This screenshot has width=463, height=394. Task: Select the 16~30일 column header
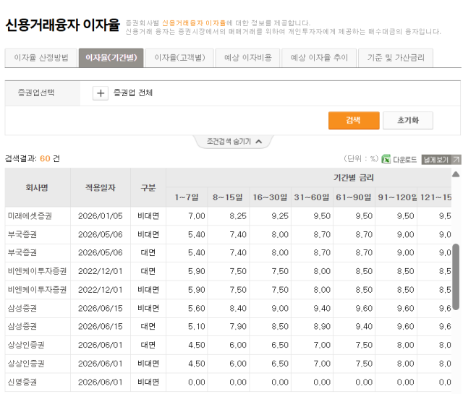pos(270,197)
